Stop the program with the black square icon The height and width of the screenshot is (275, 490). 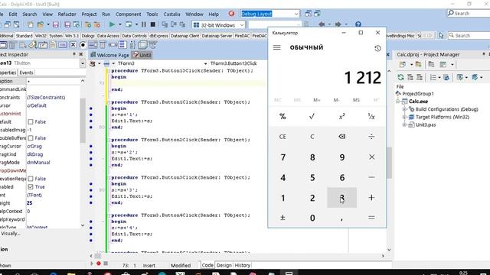(153, 24)
